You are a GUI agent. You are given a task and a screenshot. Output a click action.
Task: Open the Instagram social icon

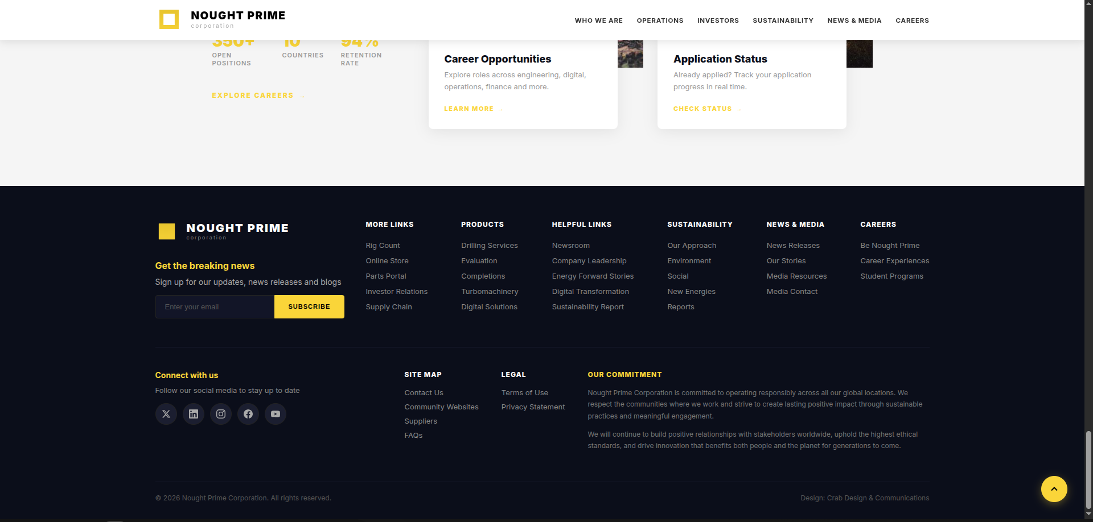[x=220, y=413]
